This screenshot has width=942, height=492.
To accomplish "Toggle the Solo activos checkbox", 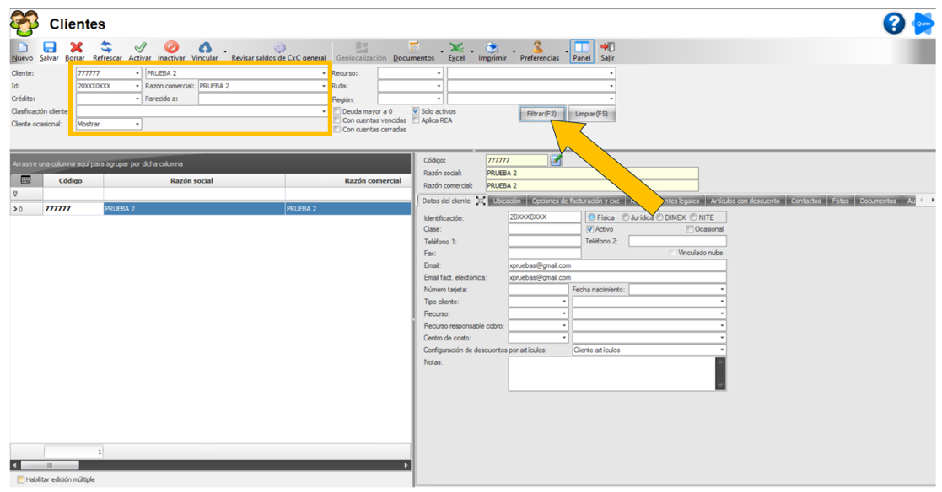I will [416, 110].
